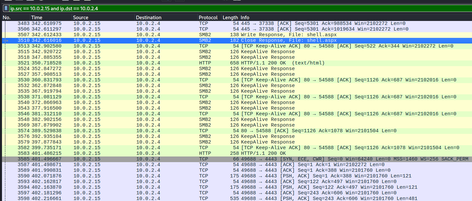This screenshot has width=472, height=201.
Task: Select packet 3590 PSH, ACK Len=121
Action: click(x=237, y=176)
